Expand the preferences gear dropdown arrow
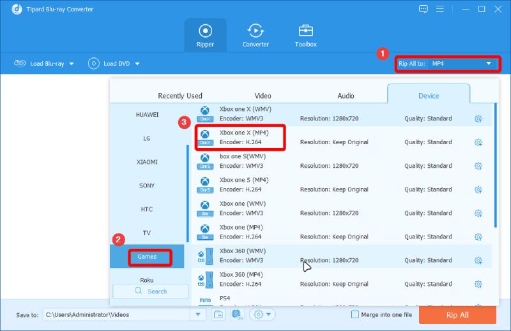The width and height of the screenshot is (511, 331). click(x=268, y=314)
